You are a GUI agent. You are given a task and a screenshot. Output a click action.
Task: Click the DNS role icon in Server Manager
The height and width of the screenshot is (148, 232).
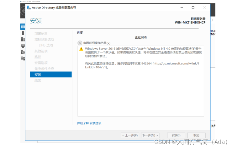pyautogui.click(x=23, y=52)
